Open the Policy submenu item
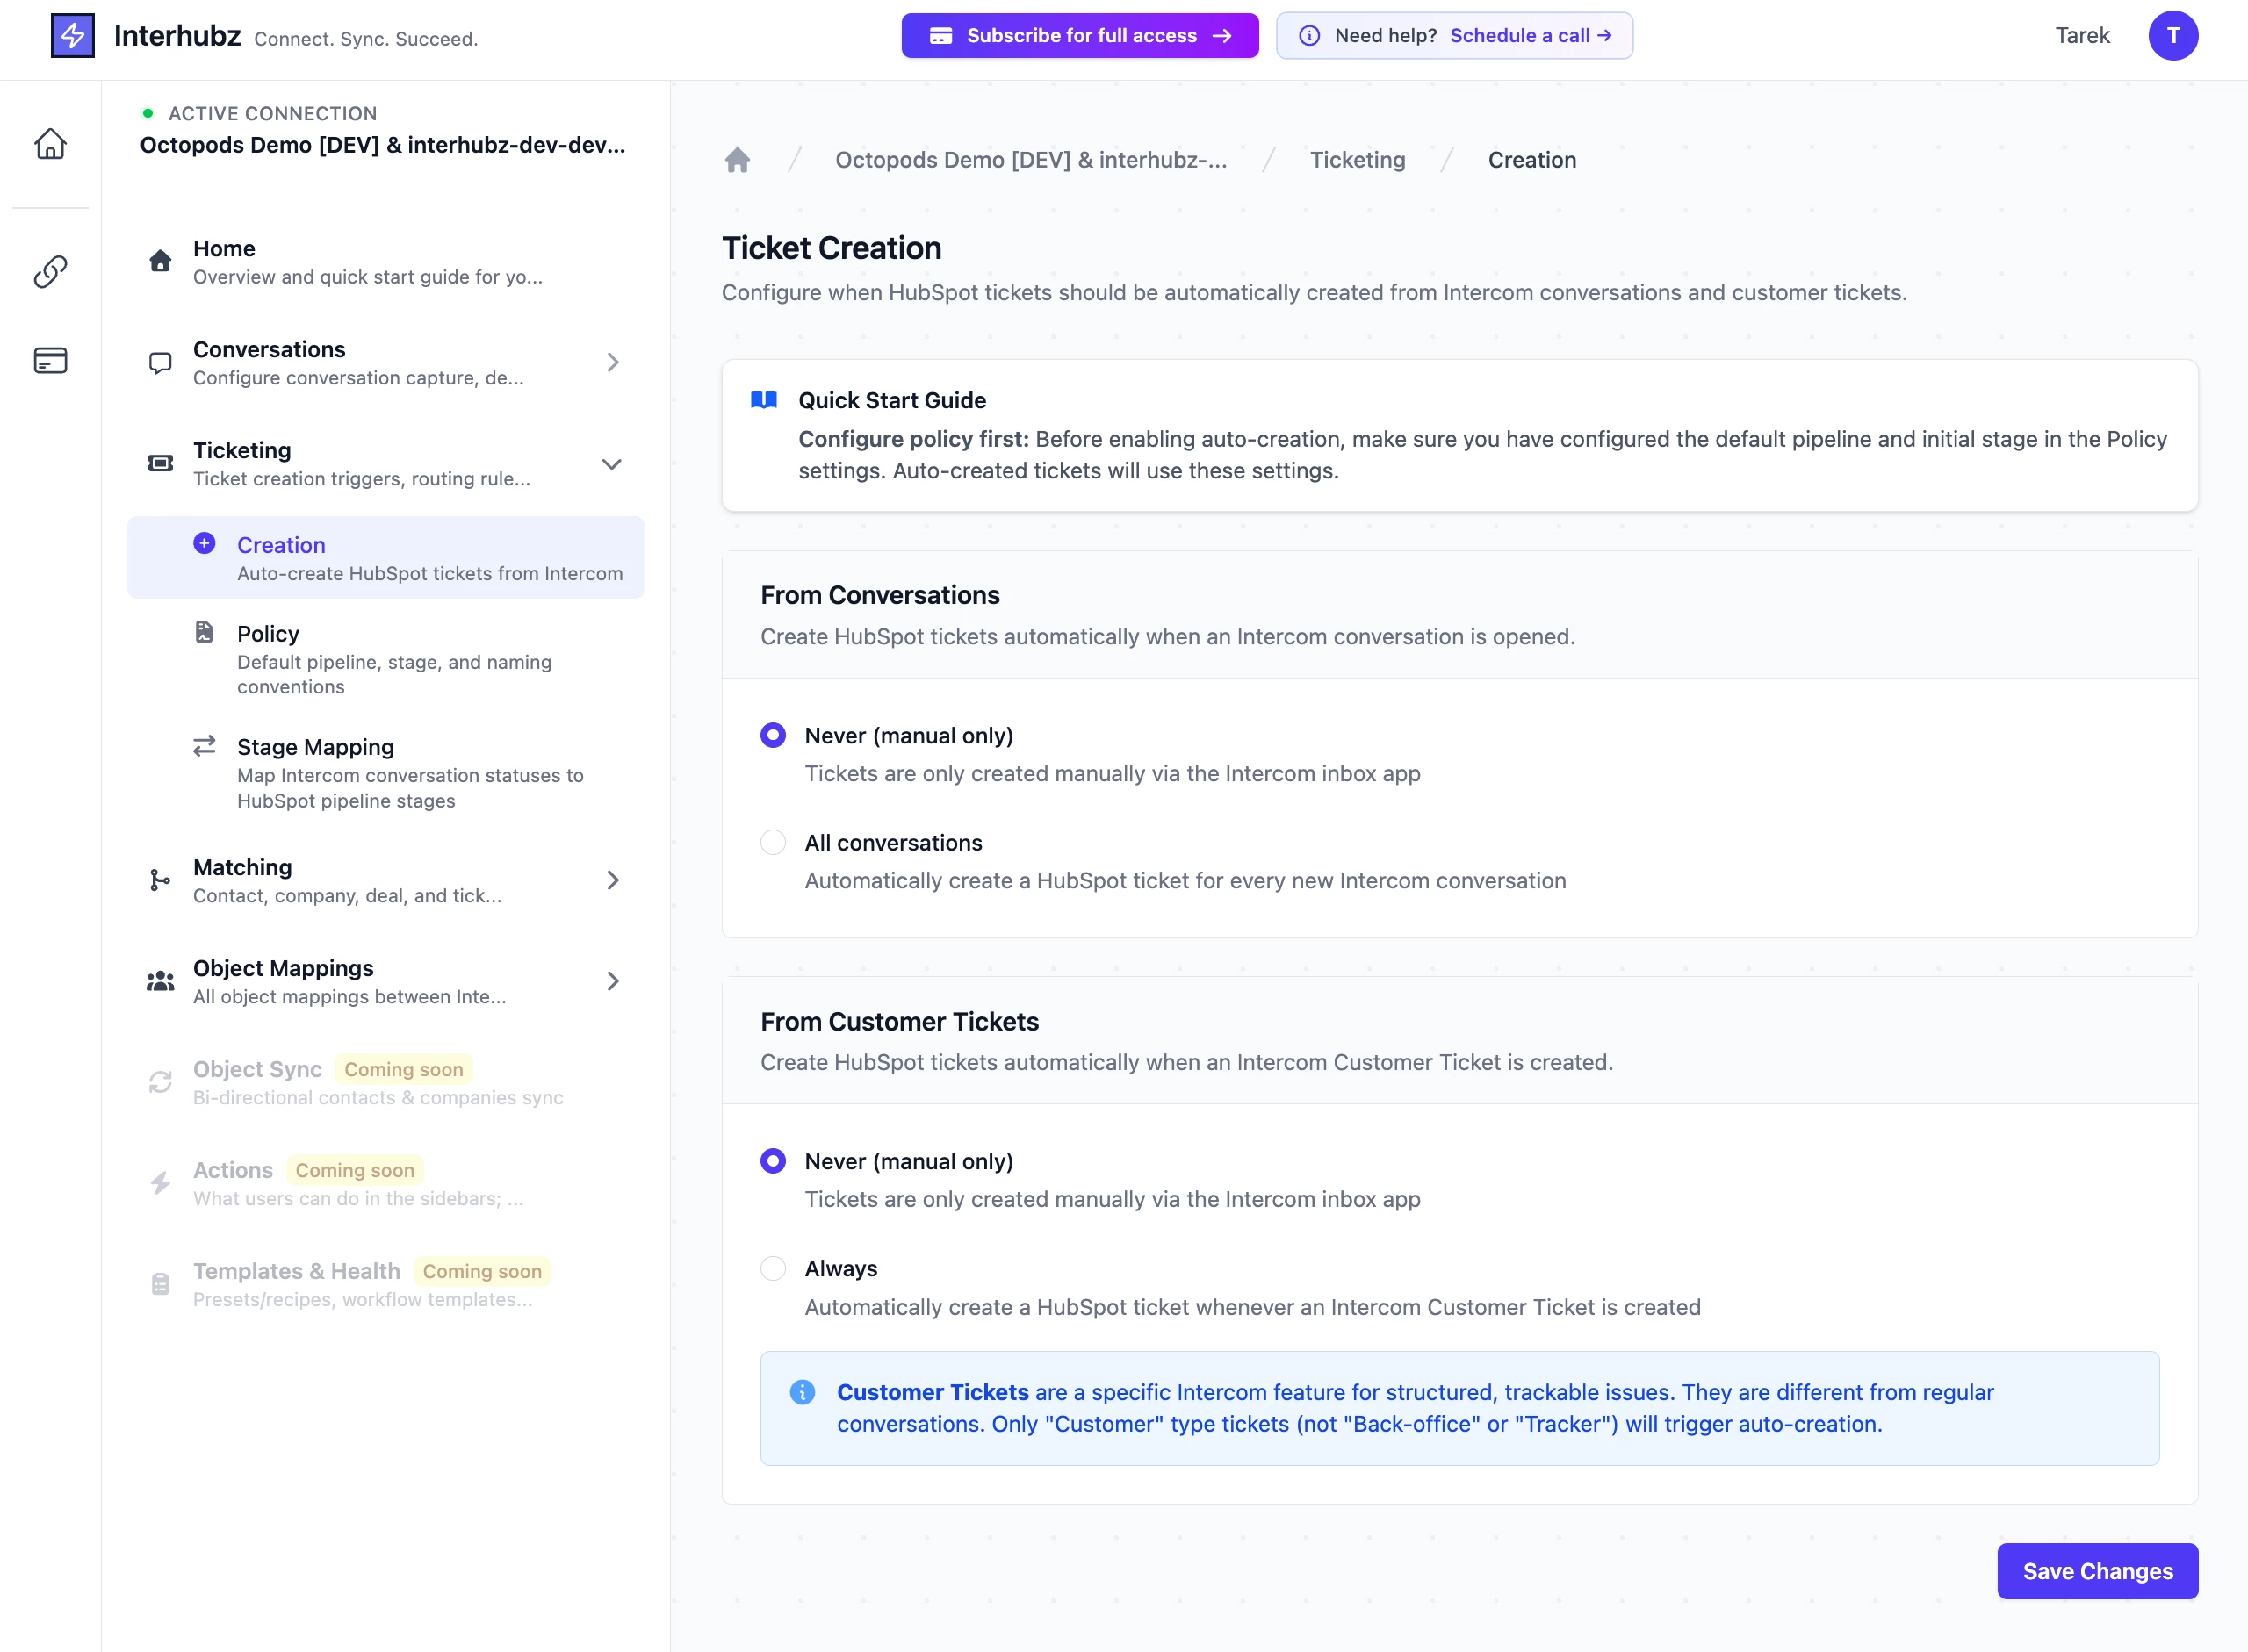 [x=268, y=634]
